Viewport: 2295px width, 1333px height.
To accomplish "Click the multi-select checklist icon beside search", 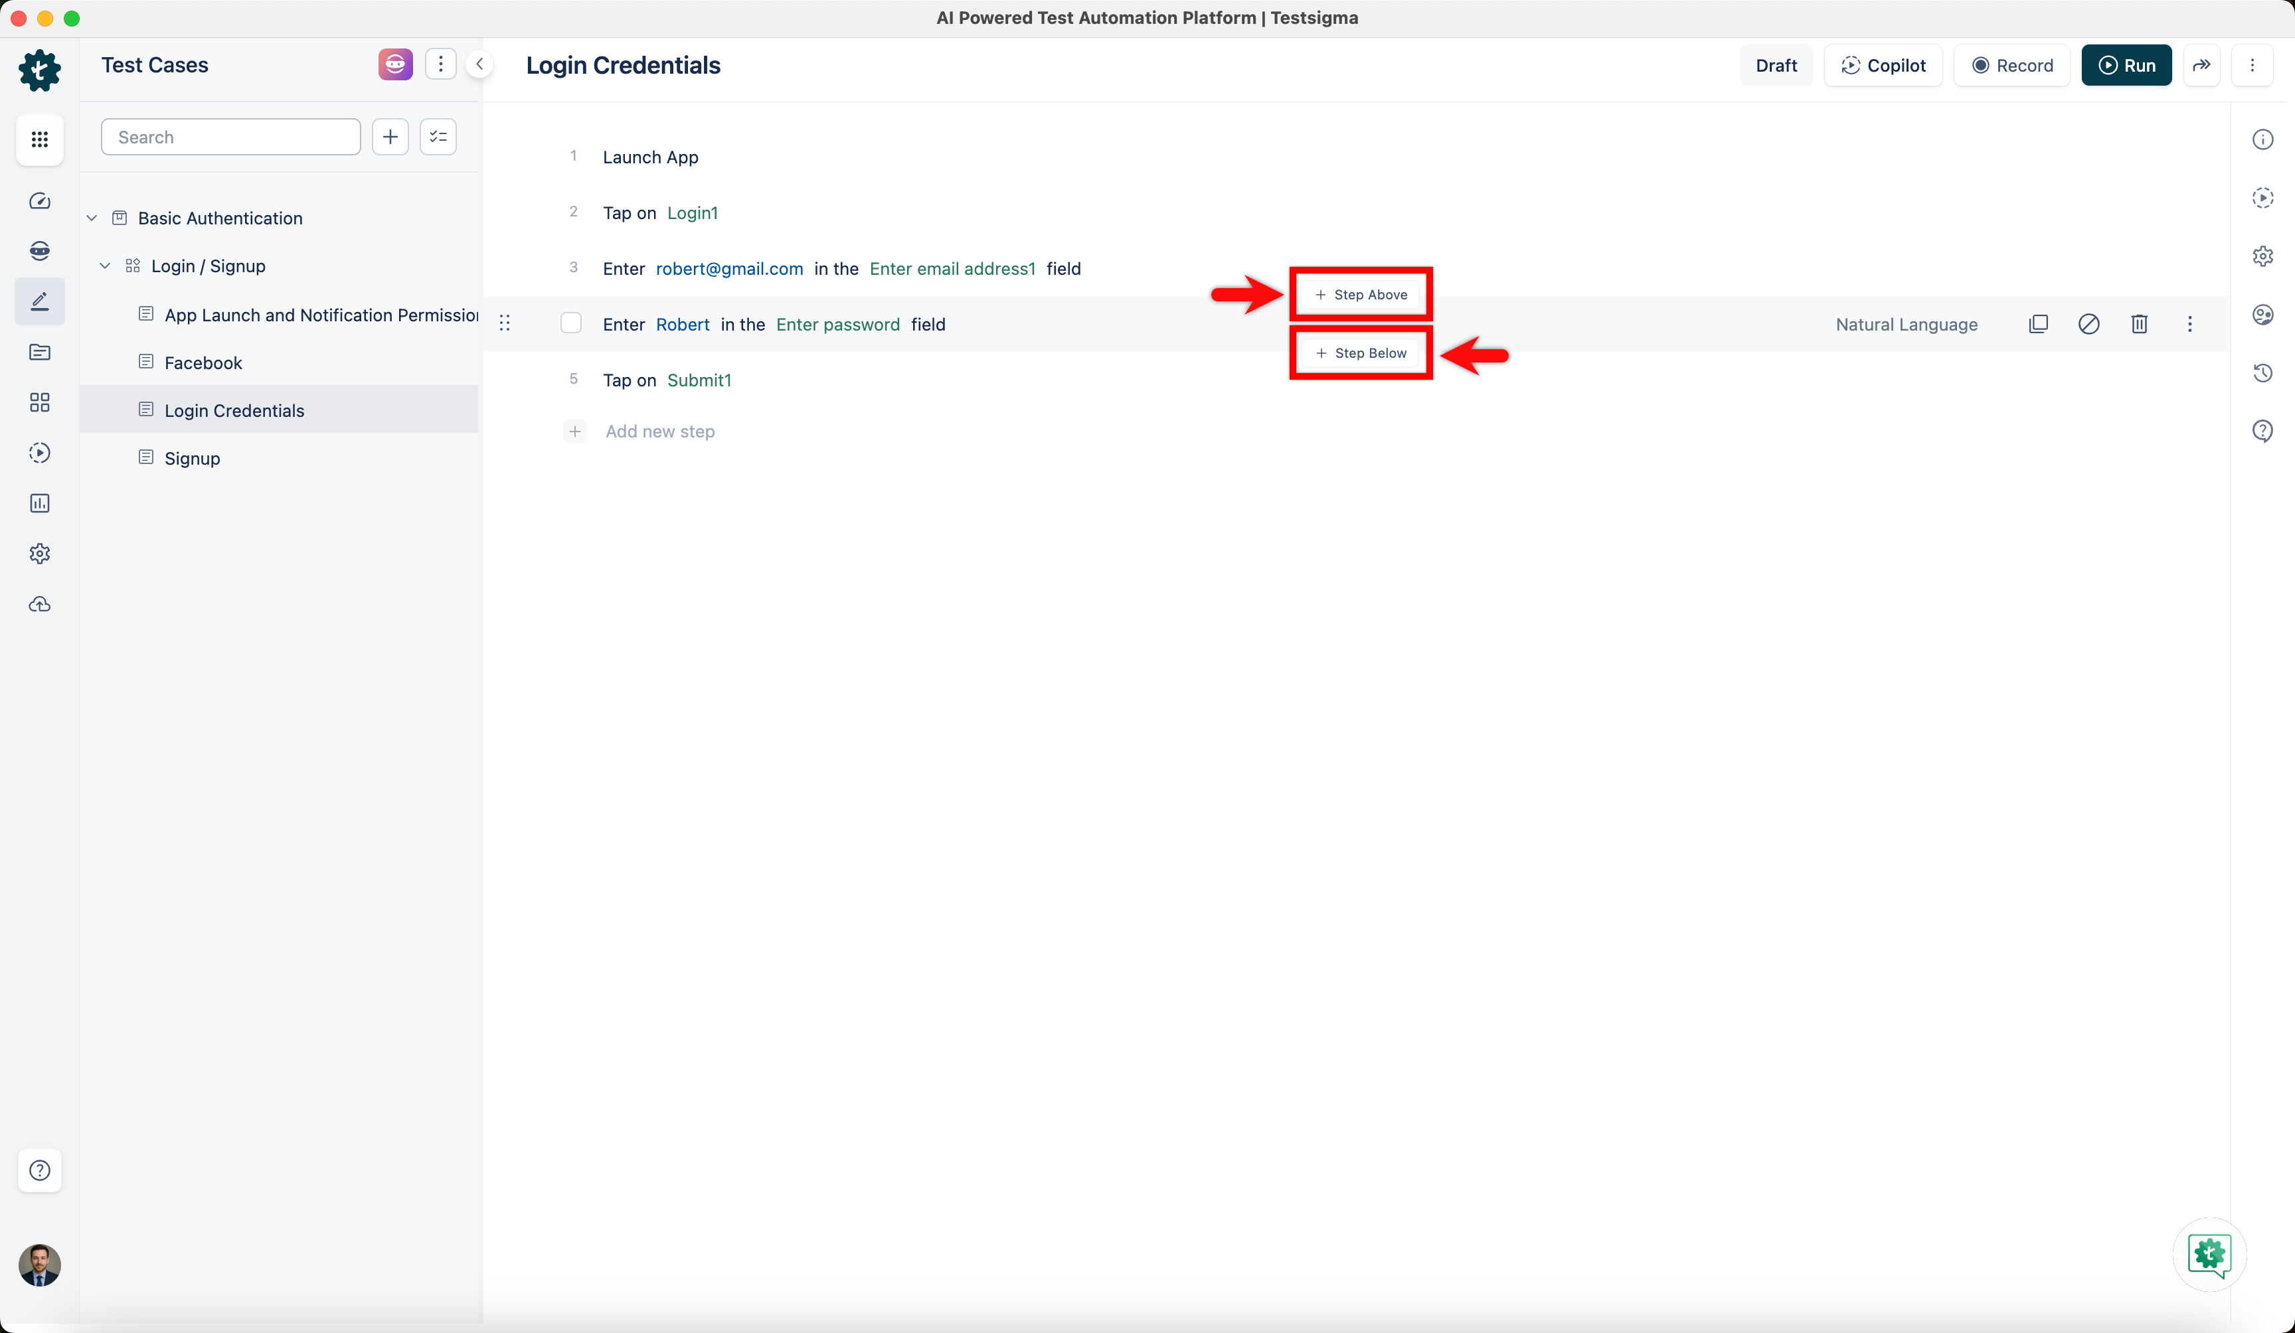I will [438, 137].
